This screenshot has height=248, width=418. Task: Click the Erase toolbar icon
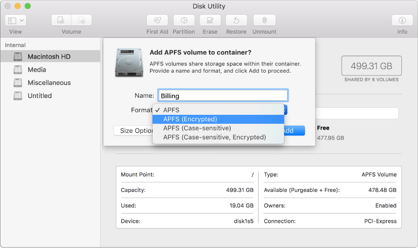(210, 21)
